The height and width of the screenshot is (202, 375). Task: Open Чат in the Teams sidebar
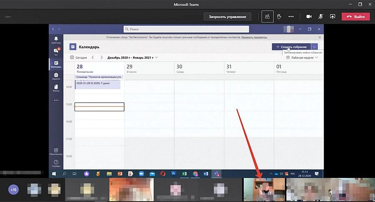56,52
